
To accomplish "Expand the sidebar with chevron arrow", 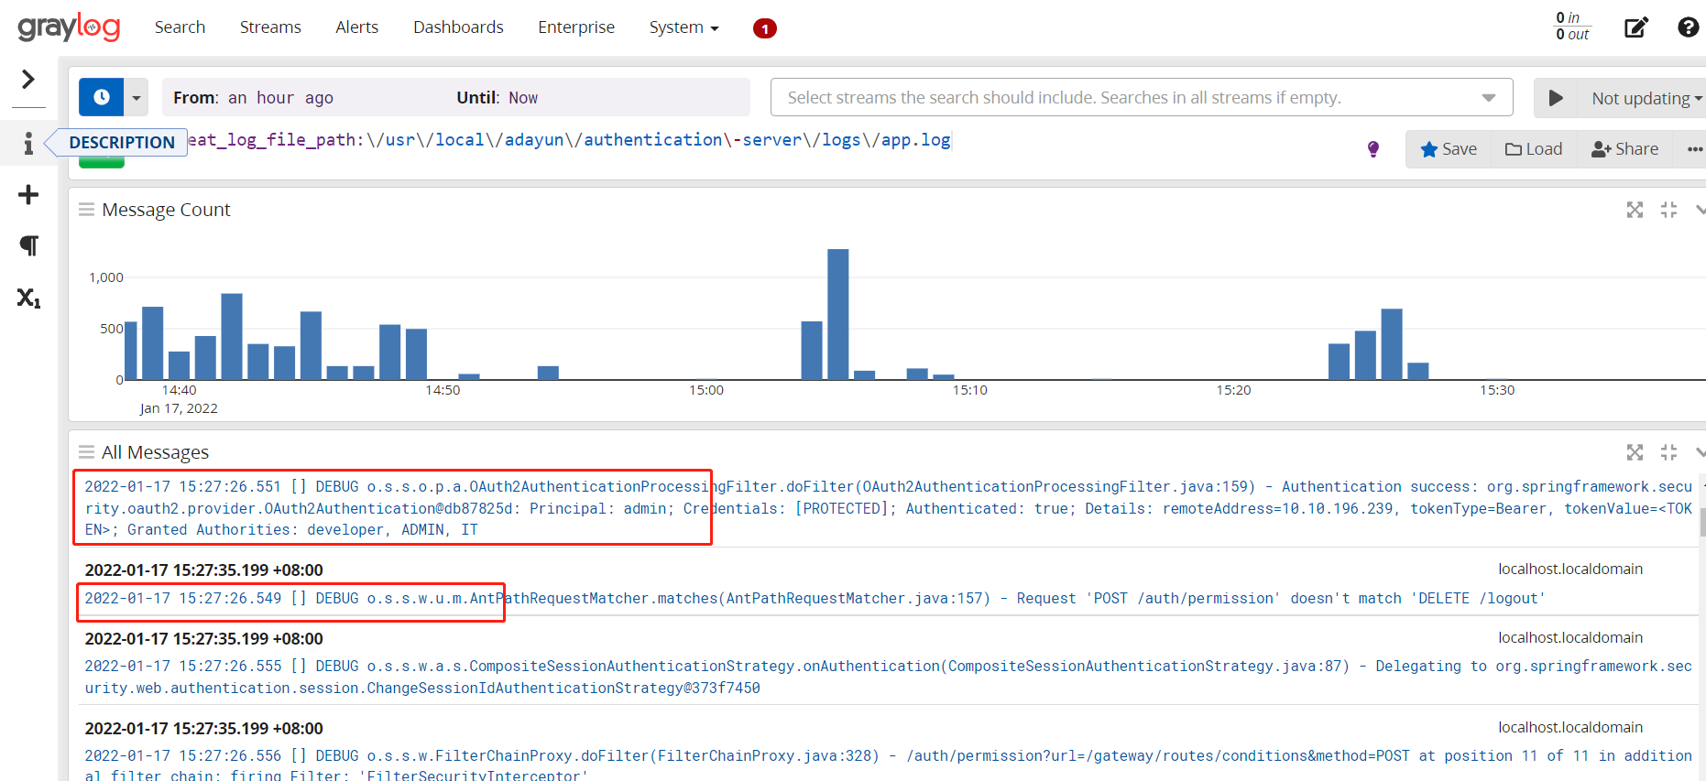I will point(28,80).
